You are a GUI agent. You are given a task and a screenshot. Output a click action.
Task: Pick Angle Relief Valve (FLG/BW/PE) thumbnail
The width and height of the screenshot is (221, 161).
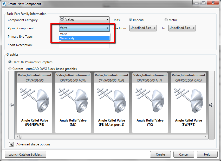(35, 103)
